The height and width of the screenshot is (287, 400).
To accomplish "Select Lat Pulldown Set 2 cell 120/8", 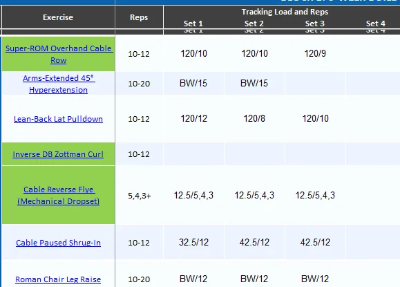I will [x=255, y=119].
